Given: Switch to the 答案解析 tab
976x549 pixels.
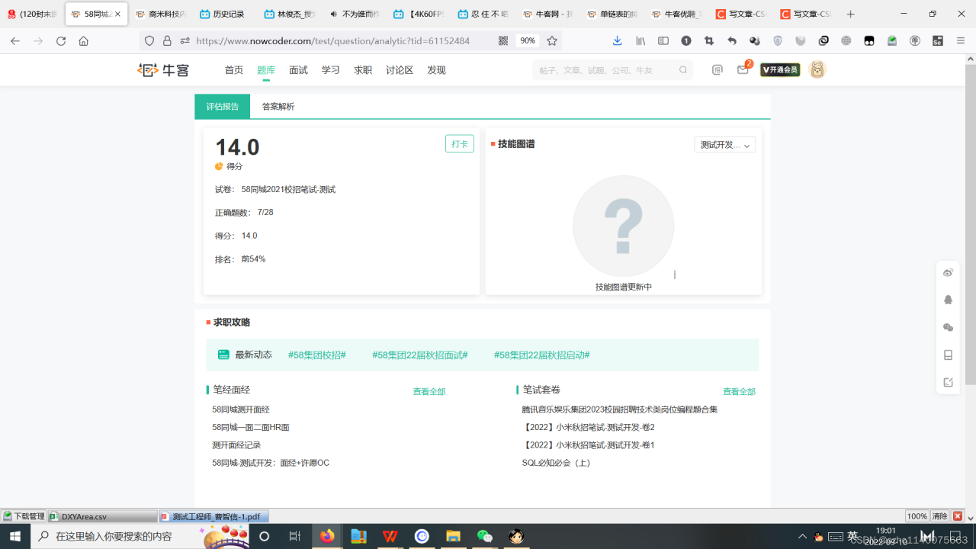Looking at the screenshot, I should 278,107.
